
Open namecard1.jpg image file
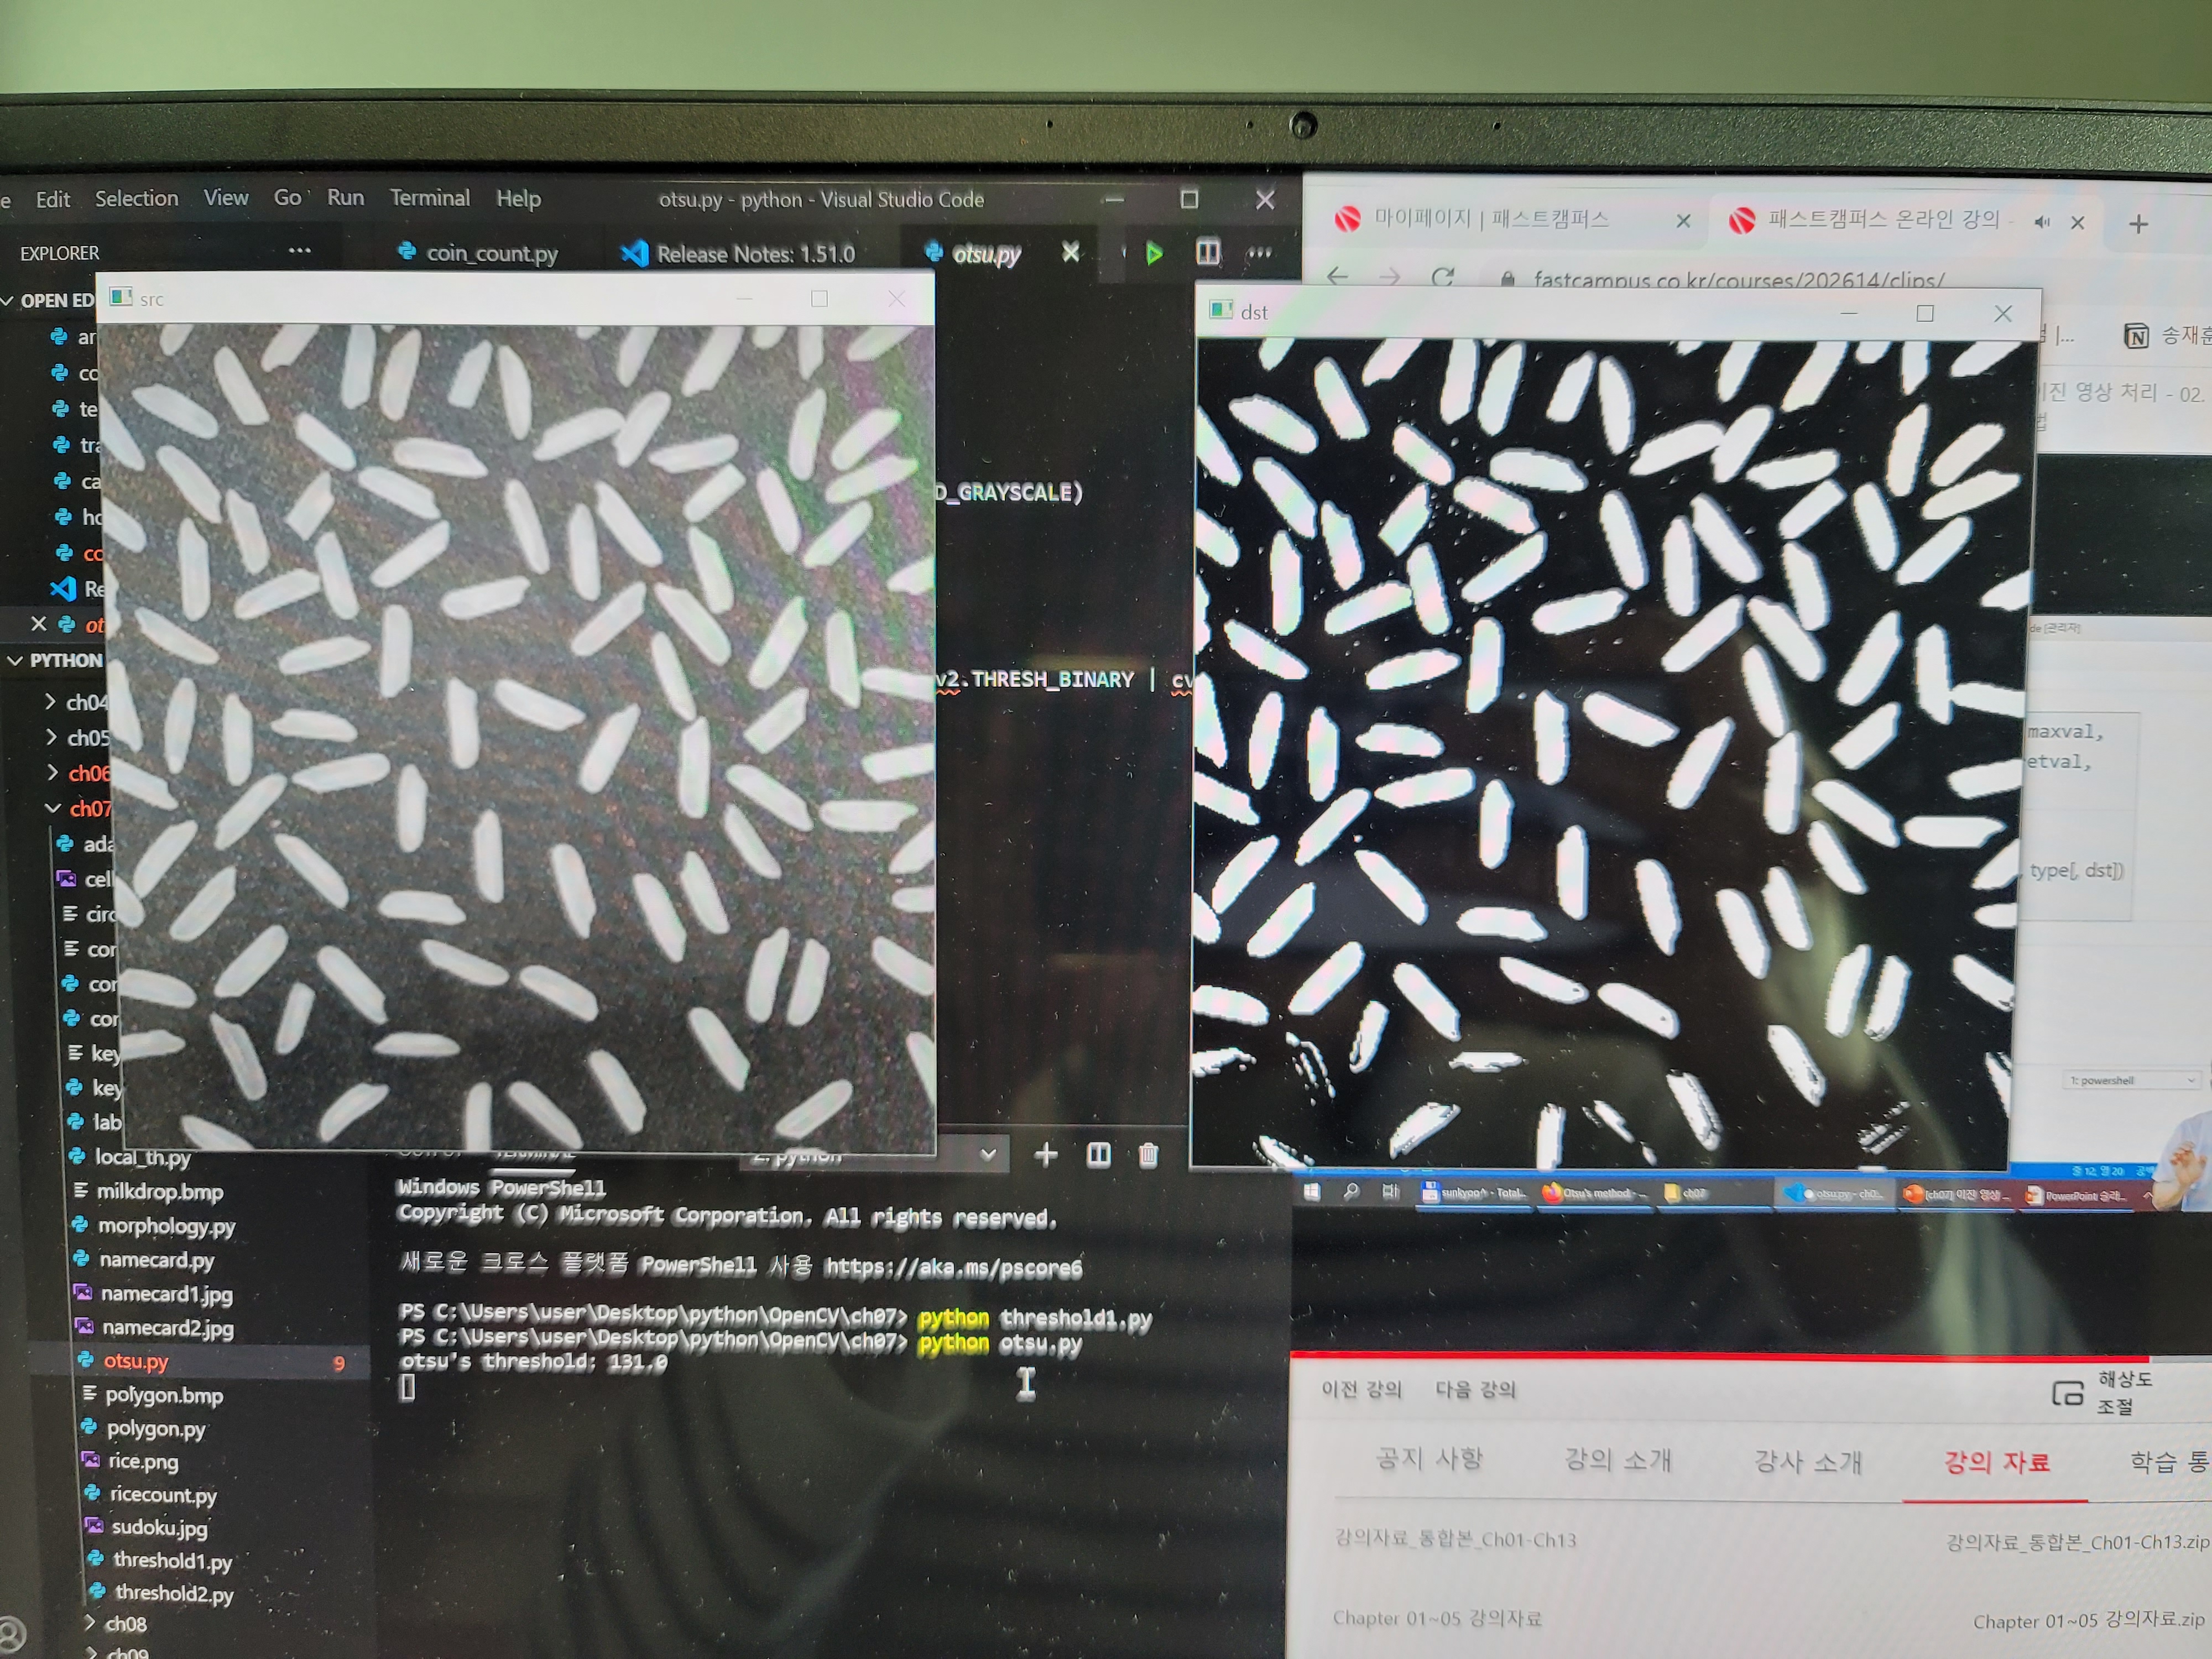(154, 1294)
